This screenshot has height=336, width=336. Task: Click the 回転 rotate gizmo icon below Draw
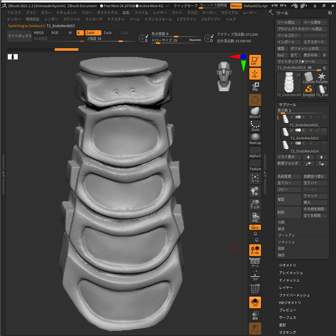point(255,87)
